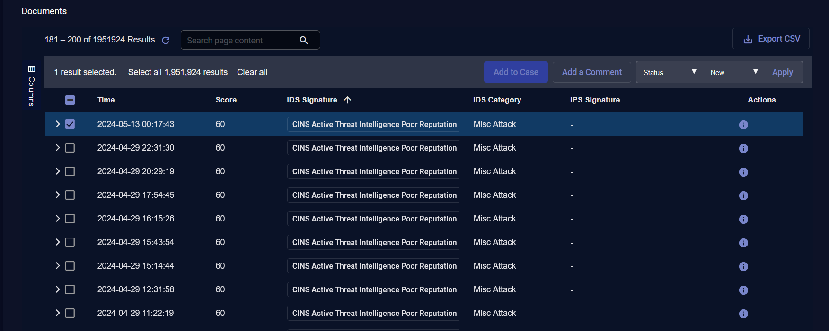Click the Select all 1,951,924 results link

[x=178, y=72]
